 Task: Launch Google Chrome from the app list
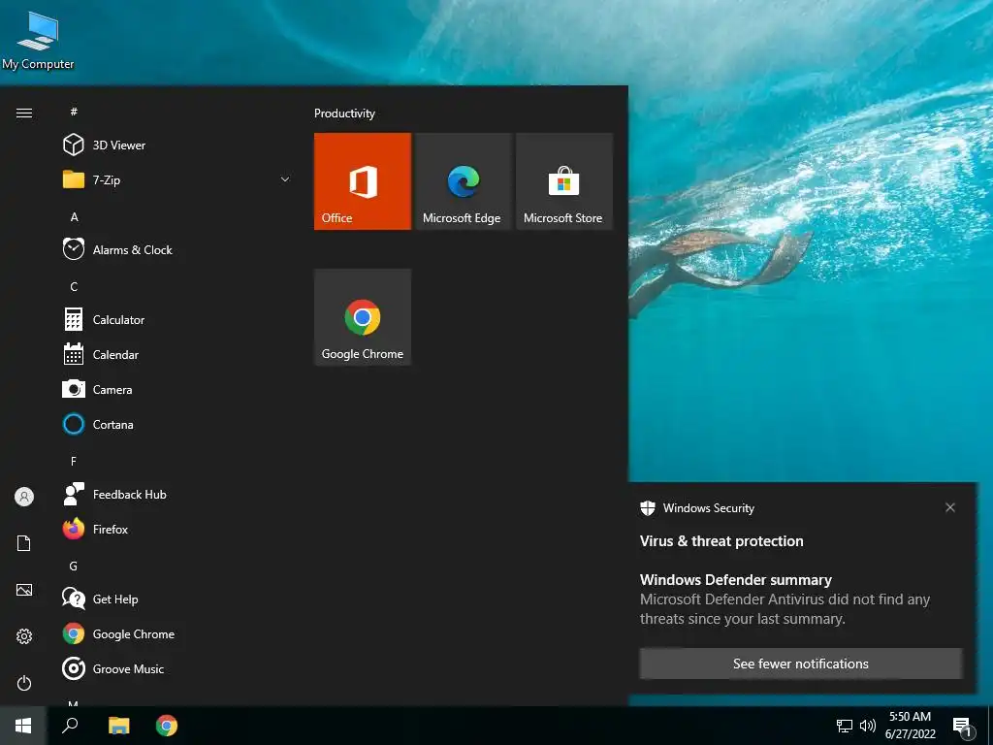(177, 634)
